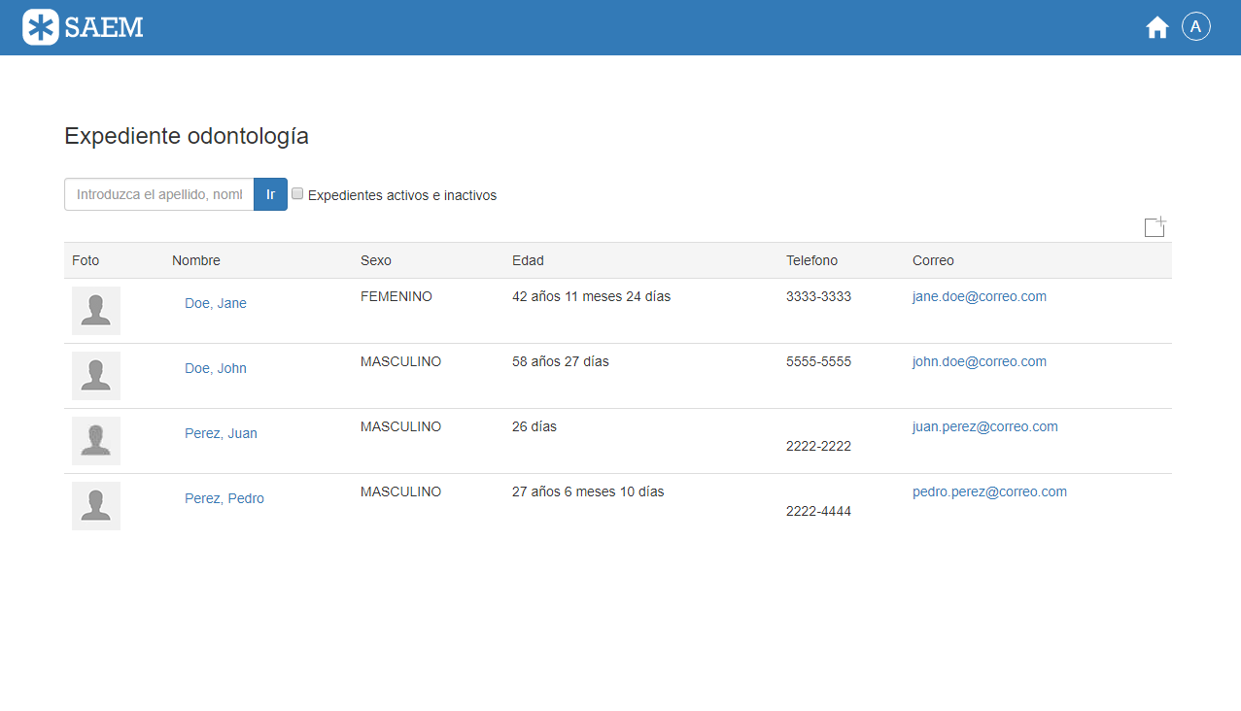Click the Foto column header
This screenshot has height=711, width=1241.
tap(86, 260)
